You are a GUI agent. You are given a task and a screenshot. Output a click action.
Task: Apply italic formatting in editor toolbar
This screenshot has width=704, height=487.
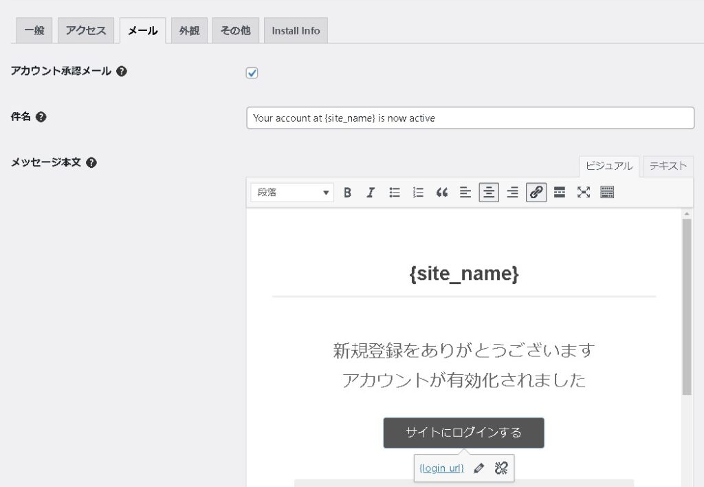click(x=371, y=193)
